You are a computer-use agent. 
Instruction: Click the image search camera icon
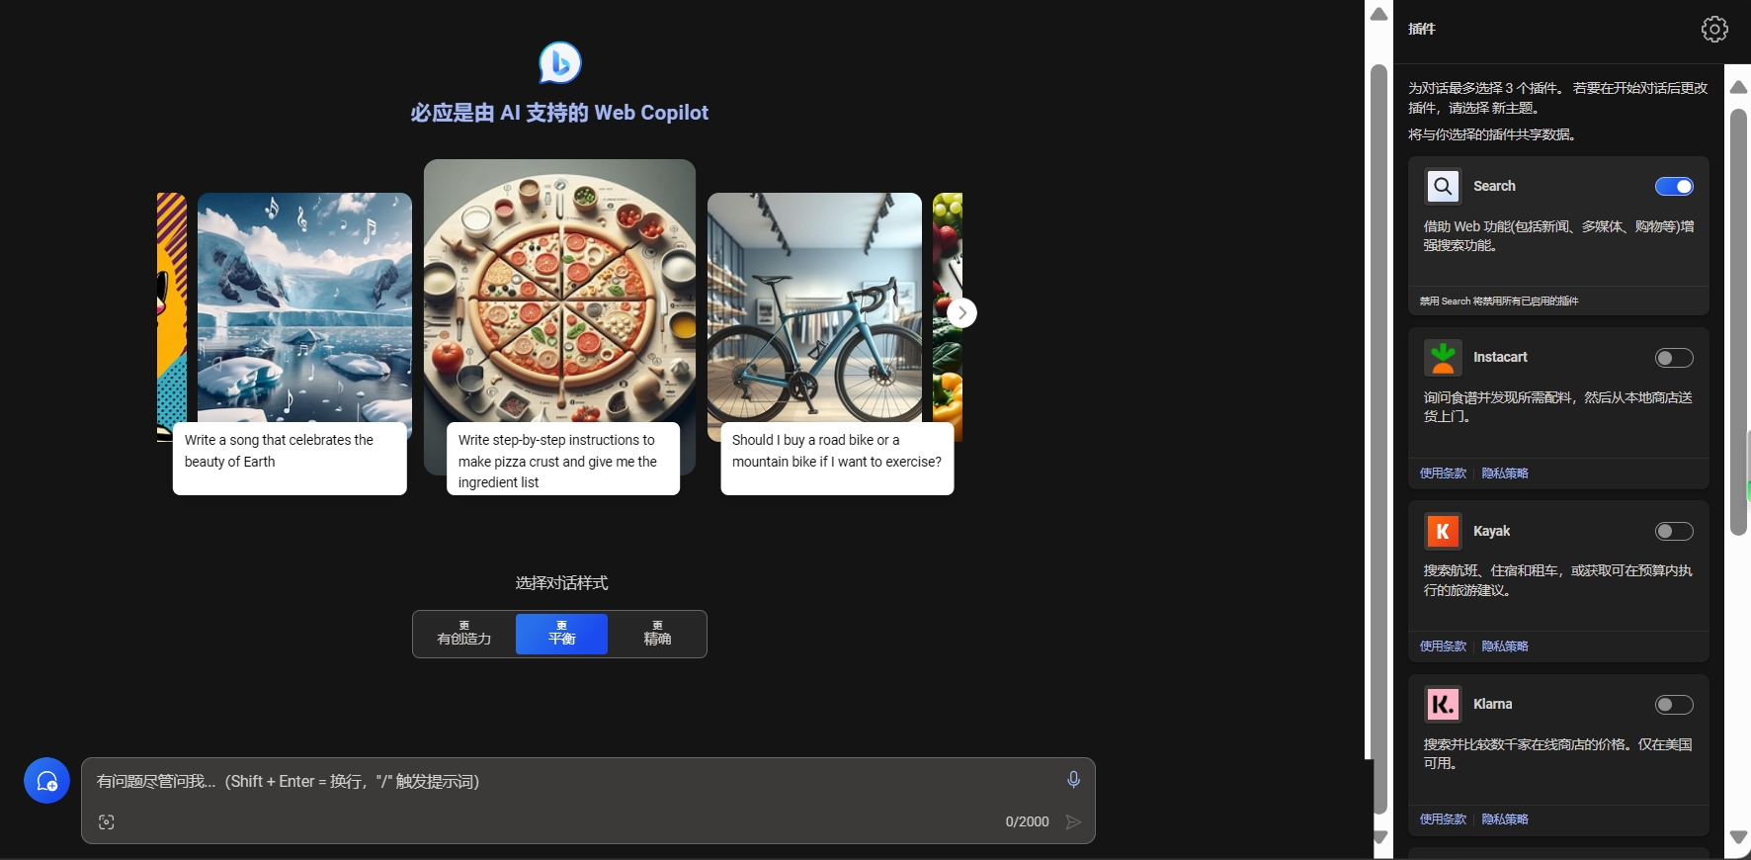(x=107, y=822)
